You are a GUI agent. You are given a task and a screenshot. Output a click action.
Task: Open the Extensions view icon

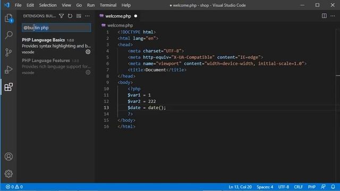(8, 87)
